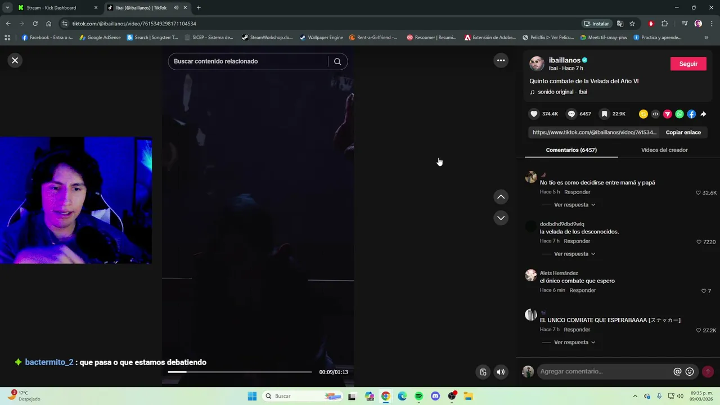The image size is (720, 405).
Task: Expand replies under EL UNICO COMBATE QUE ESPERABAAAA
Action: (574, 342)
